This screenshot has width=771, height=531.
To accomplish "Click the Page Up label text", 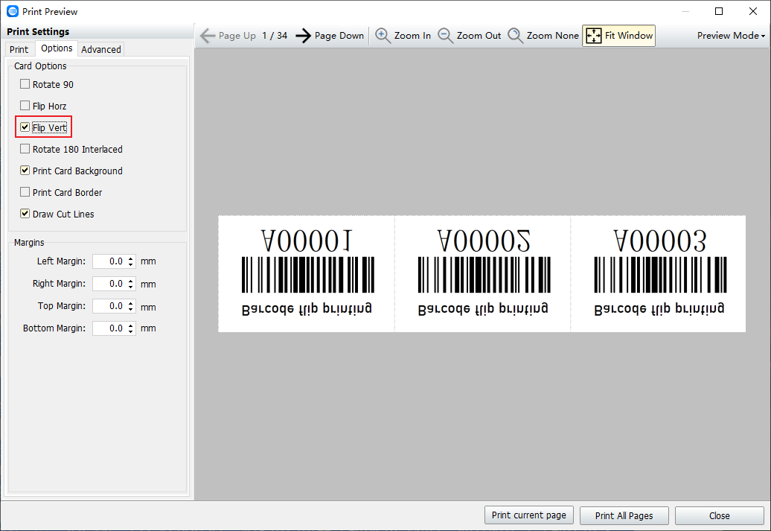I will 237,36.
